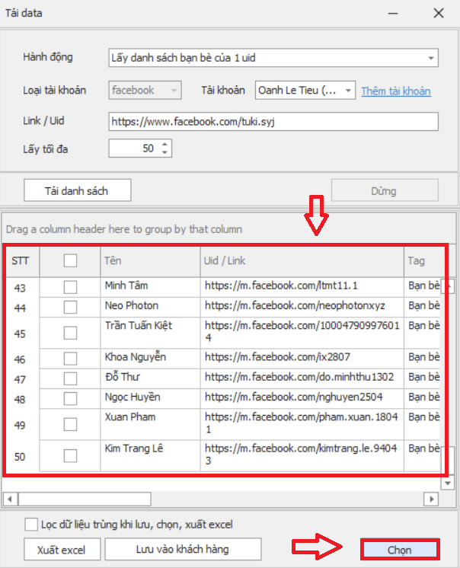Image resolution: width=460 pixels, height=568 pixels.
Task: Expand the Tài khoản account dropdown
Action: coord(348,91)
